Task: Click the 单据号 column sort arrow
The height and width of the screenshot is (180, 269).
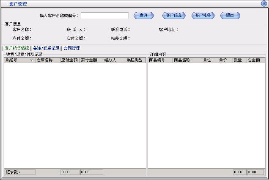Action: pyautogui.click(x=32, y=61)
